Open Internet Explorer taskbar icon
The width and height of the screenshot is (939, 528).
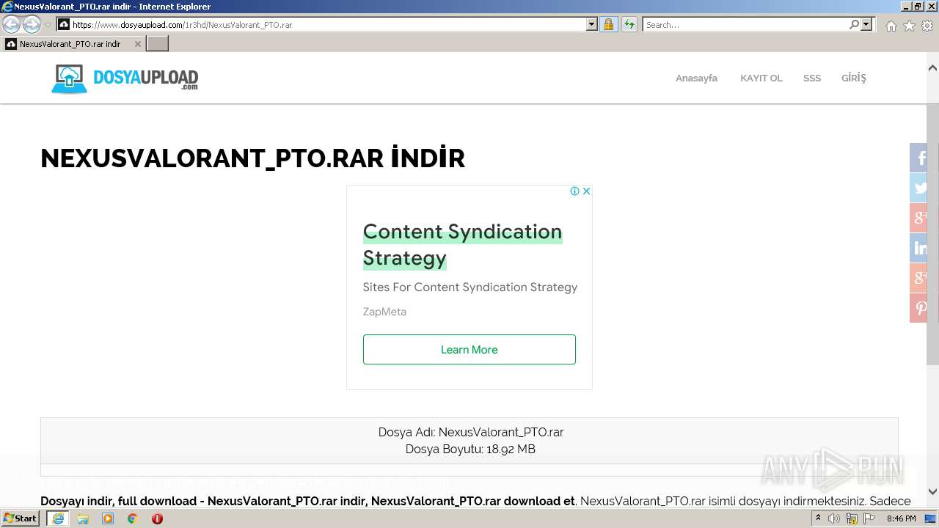pyautogui.click(x=58, y=518)
